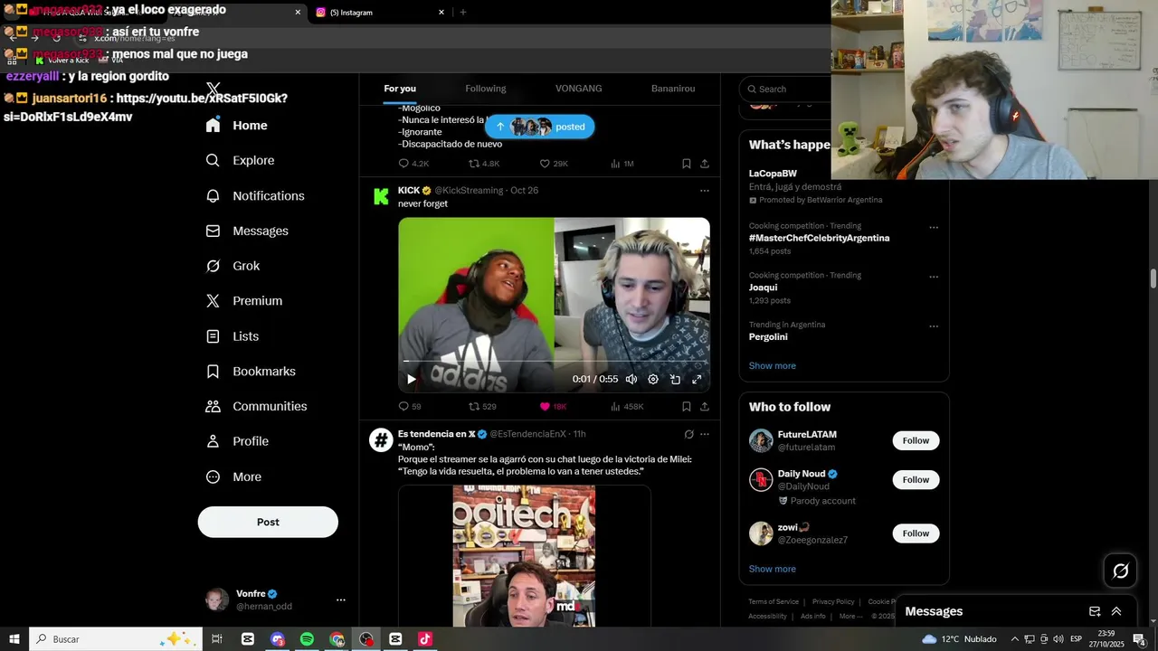Image resolution: width=1158 pixels, height=651 pixels.
Task: Open Bookmarks in the sidebar
Action: [251, 372]
